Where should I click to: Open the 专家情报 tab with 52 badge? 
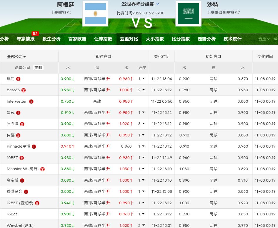pos(26,39)
